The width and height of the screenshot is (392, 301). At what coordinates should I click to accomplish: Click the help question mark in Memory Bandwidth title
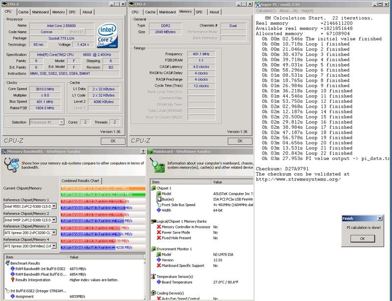(x=143, y=151)
